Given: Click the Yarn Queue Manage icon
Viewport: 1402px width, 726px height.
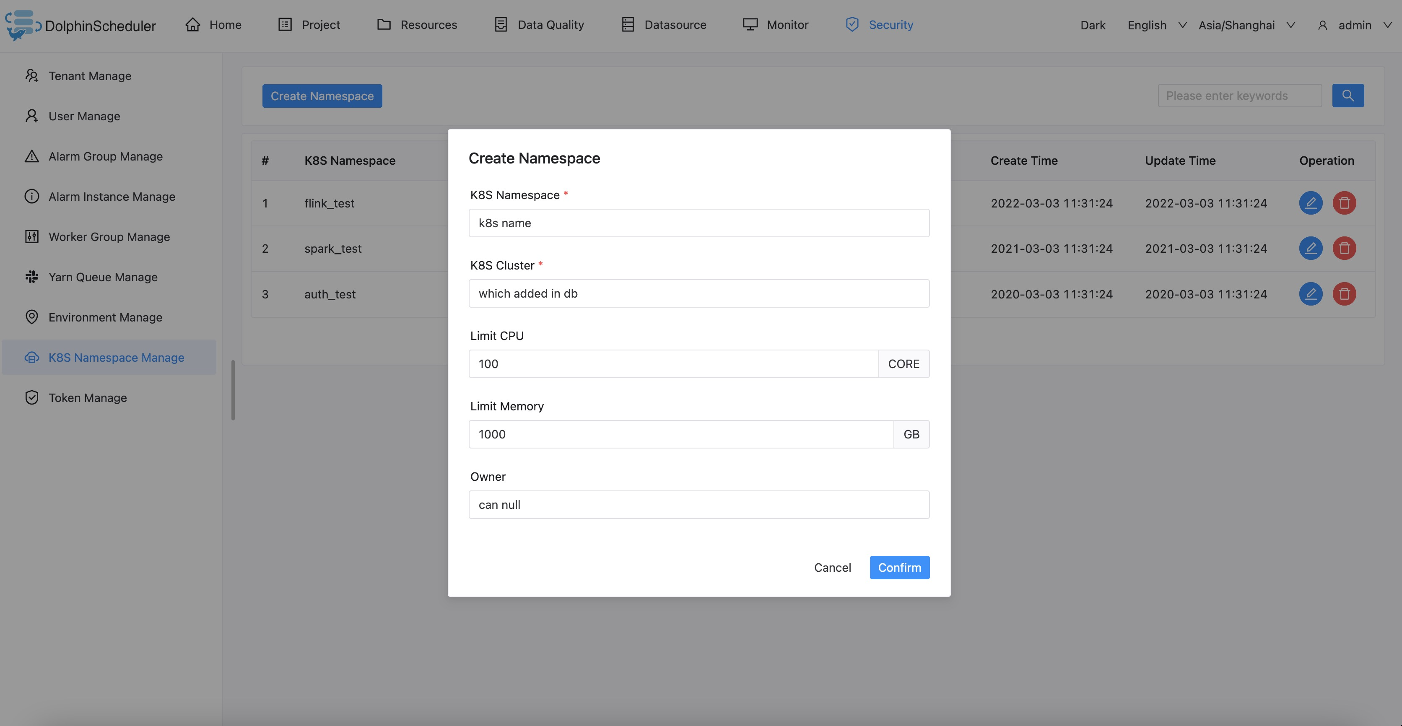Looking at the screenshot, I should click(x=31, y=277).
